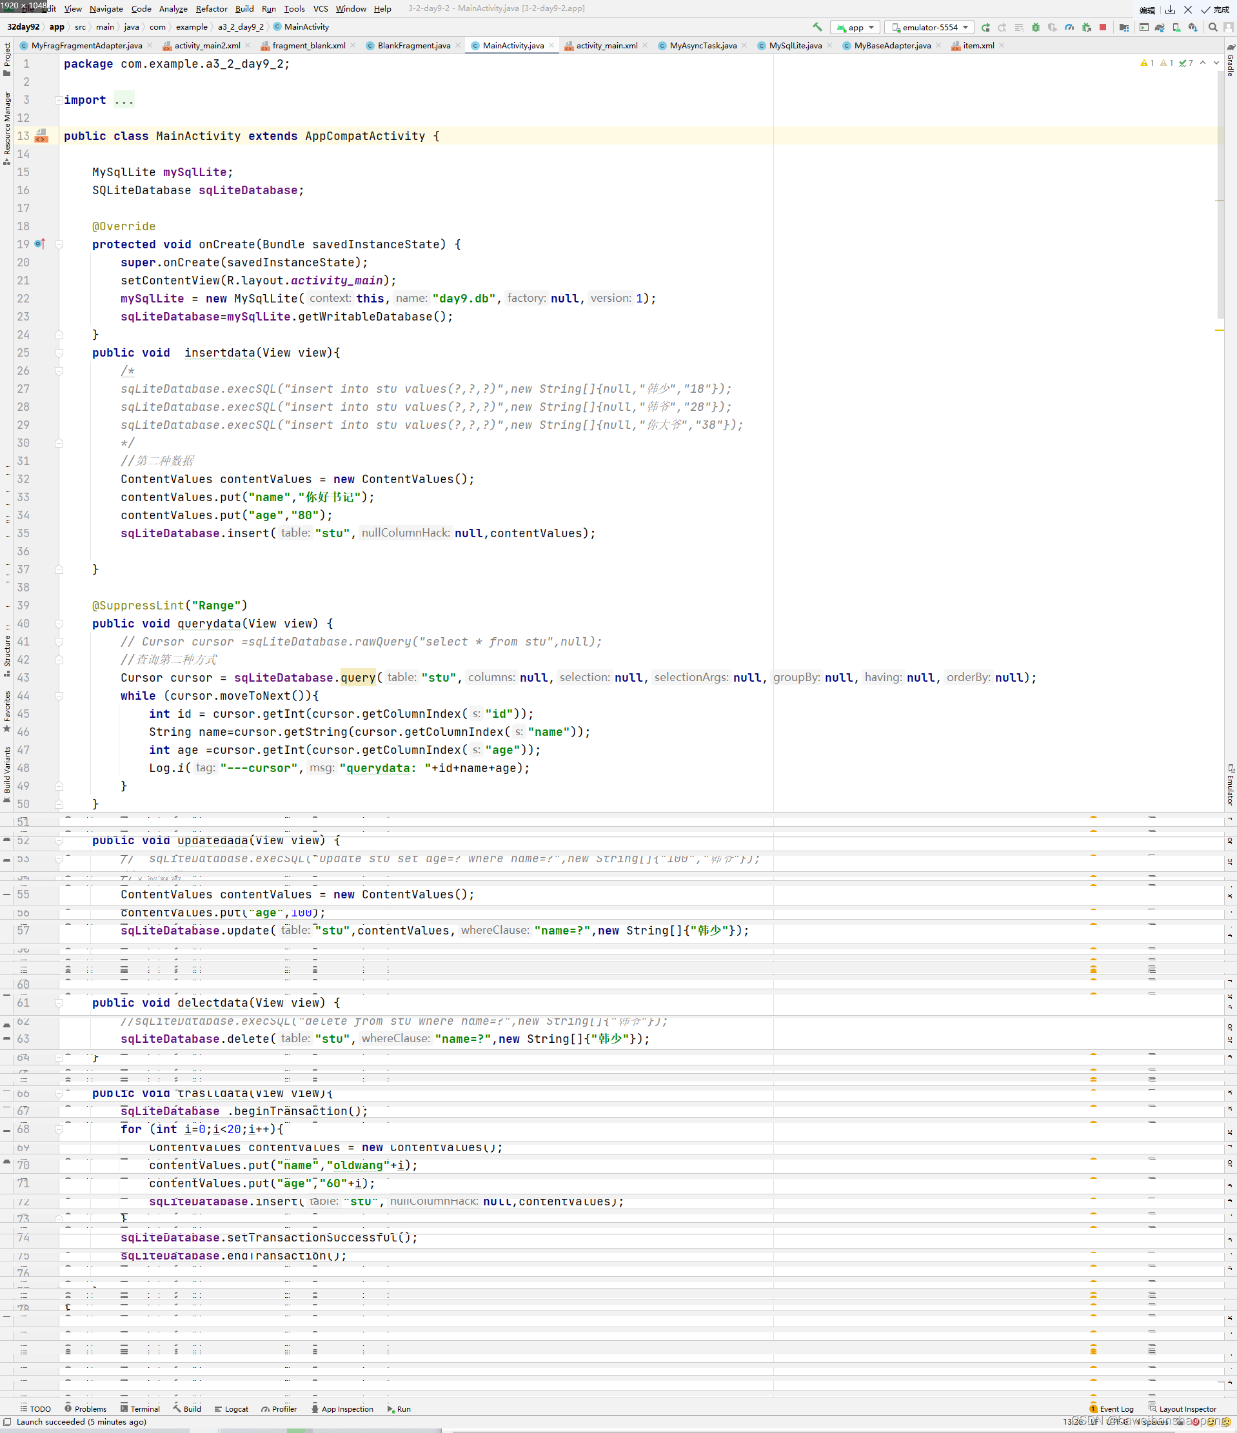
Task: Open the Device Manager toolbar icon
Action: 1176,27
